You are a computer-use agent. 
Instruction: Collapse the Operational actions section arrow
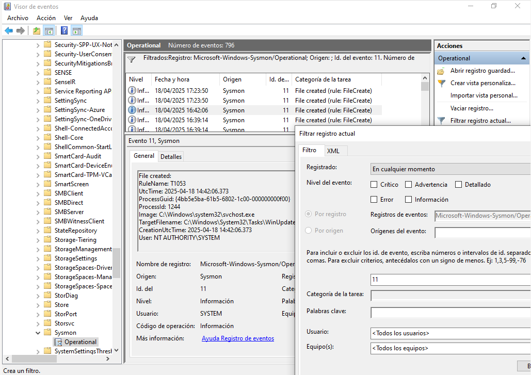tap(523, 58)
